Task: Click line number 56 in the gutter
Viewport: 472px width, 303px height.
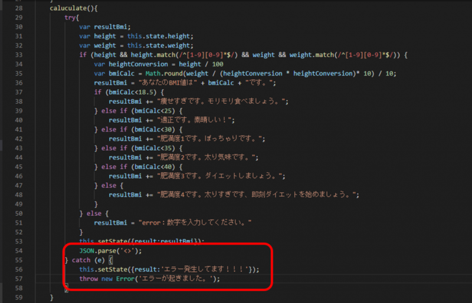Action: (18, 269)
